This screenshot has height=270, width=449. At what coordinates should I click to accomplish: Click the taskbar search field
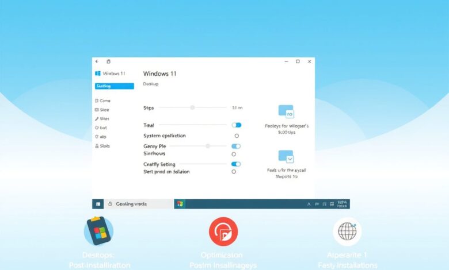pos(139,204)
